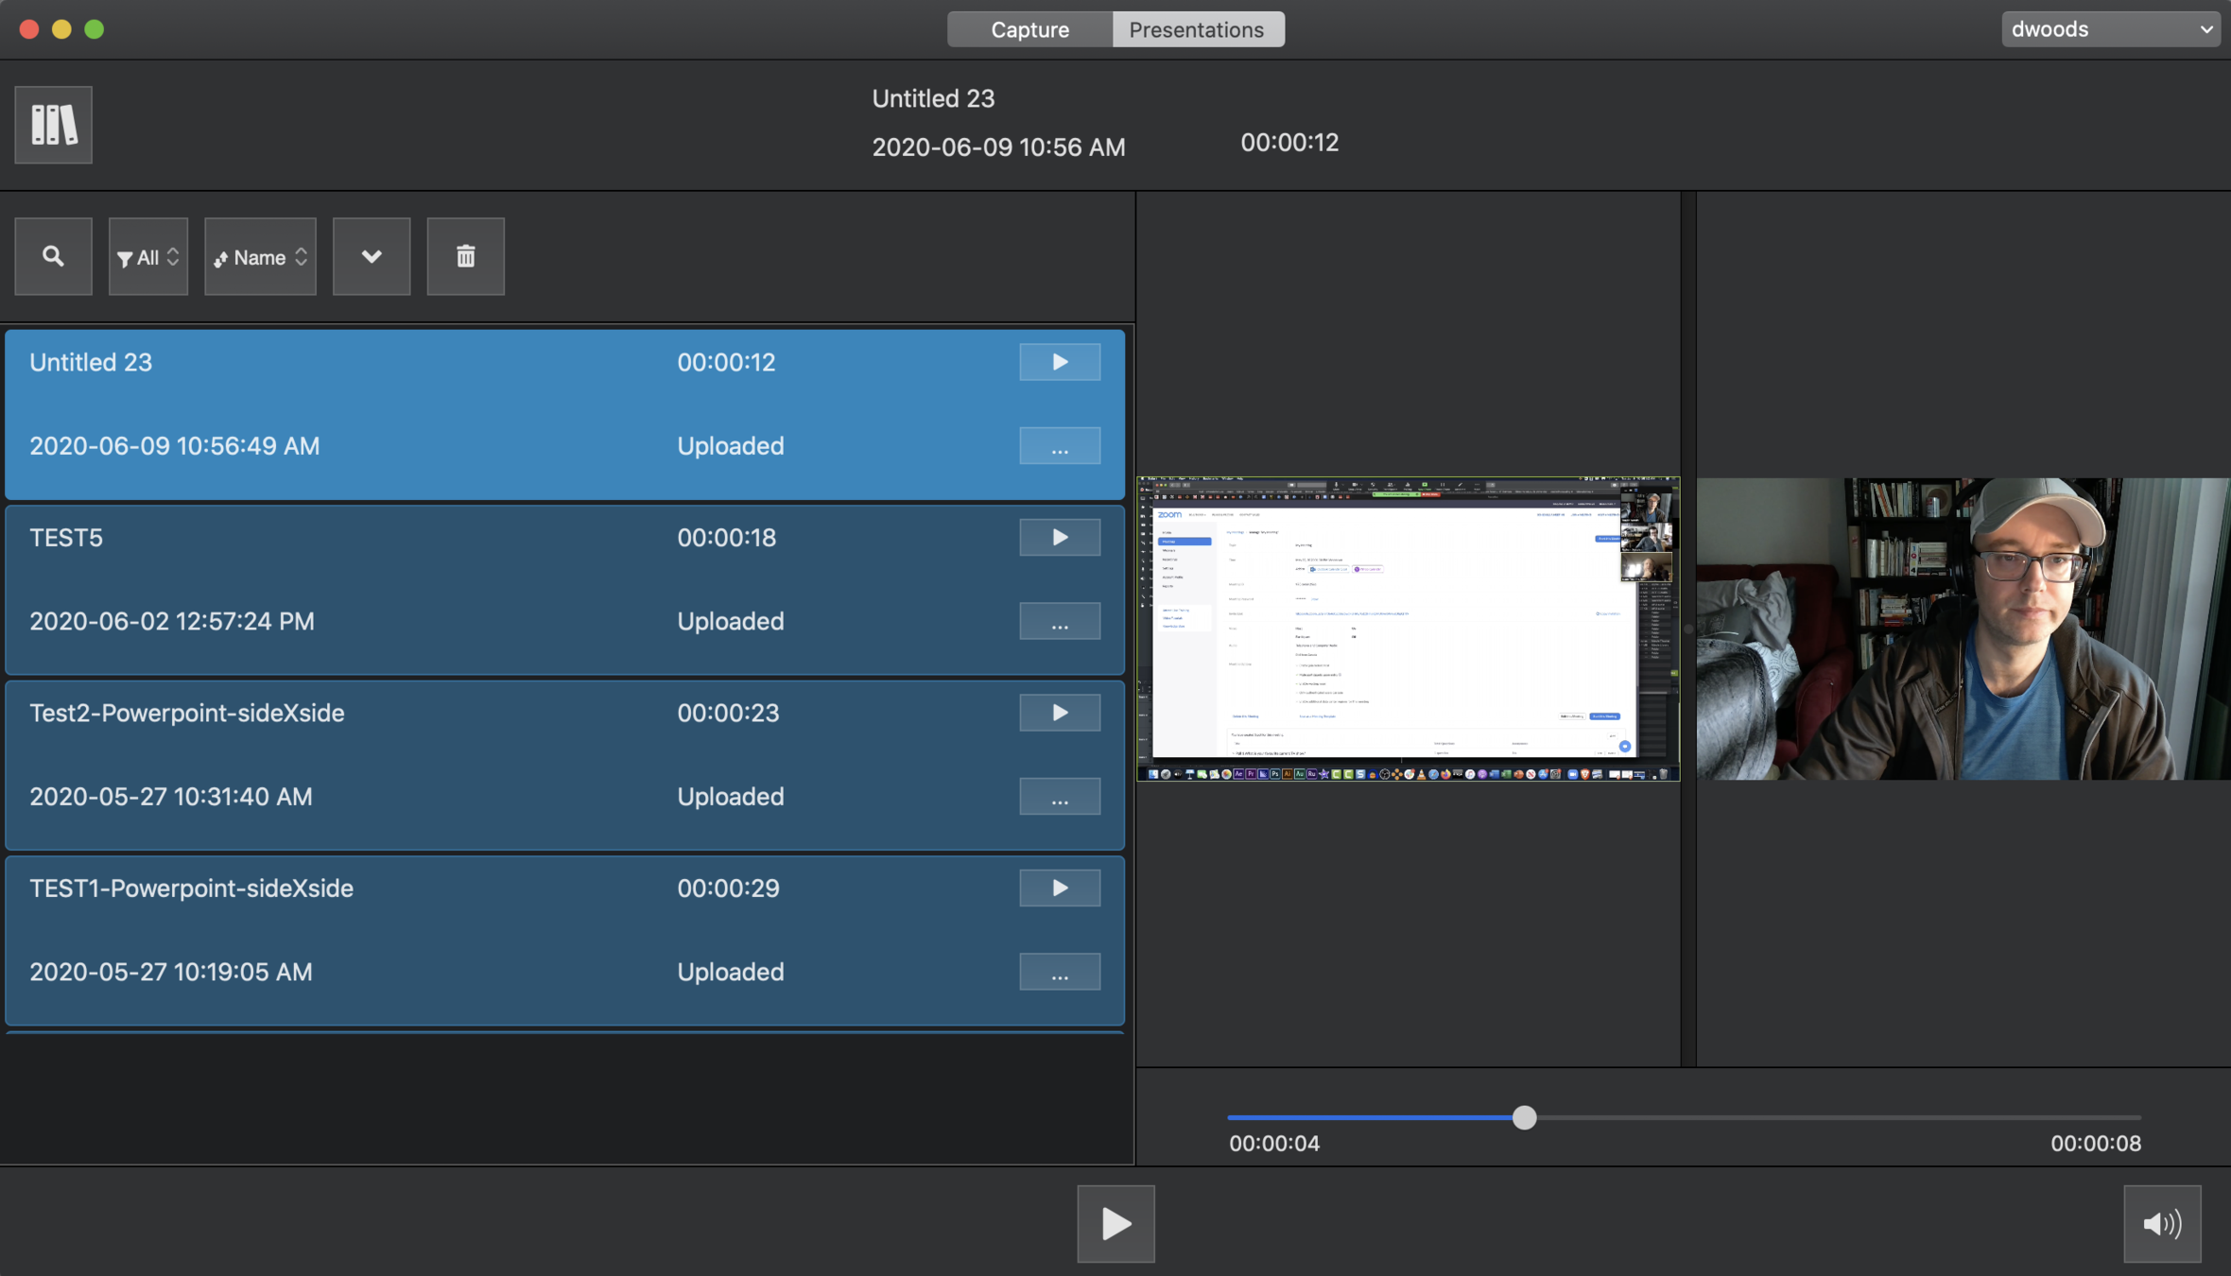The image size is (2231, 1276).
Task: Open the library books icon
Action: (x=53, y=125)
